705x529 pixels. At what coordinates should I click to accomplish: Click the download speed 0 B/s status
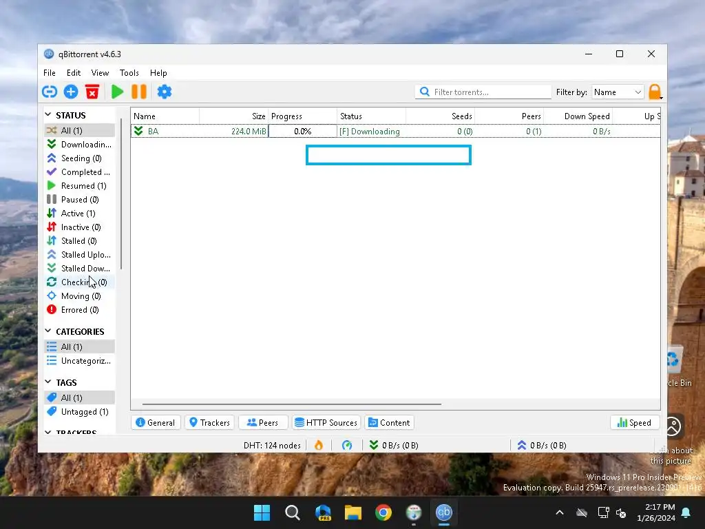(394, 446)
